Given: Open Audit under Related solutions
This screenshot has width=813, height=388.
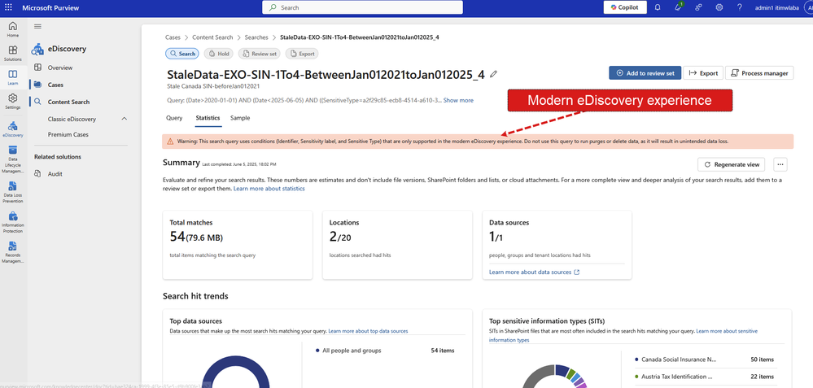Looking at the screenshot, I should [x=55, y=174].
